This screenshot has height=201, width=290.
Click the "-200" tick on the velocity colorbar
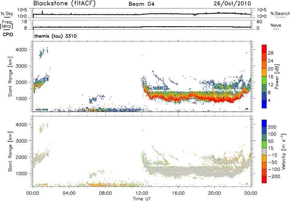[274, 176]
